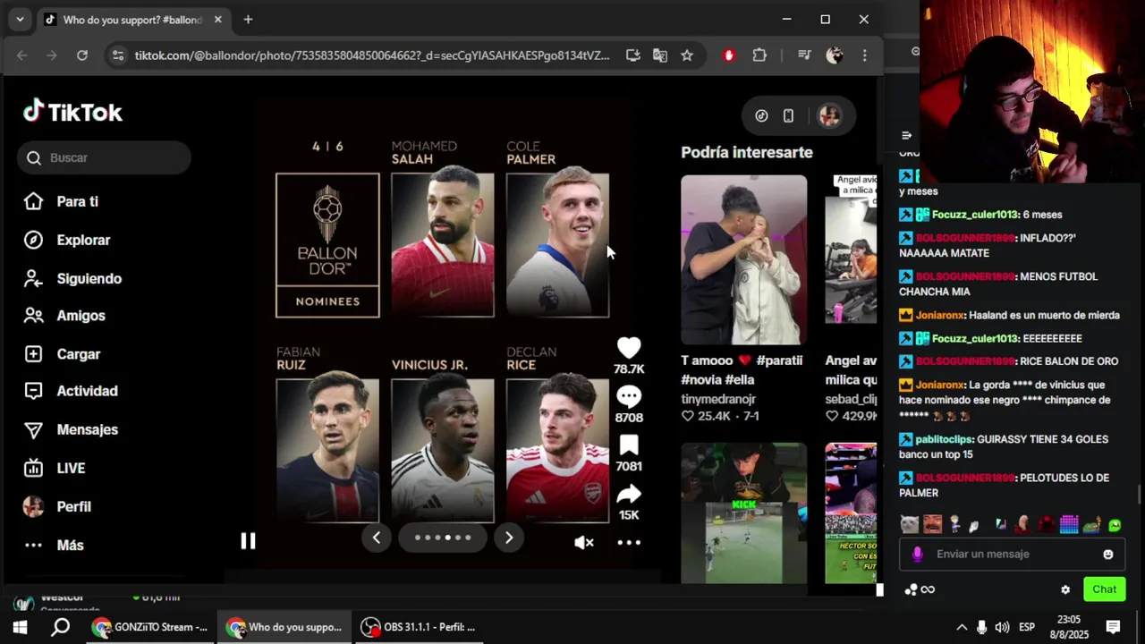Open post more options ellipsis

[x=629, y=542]
